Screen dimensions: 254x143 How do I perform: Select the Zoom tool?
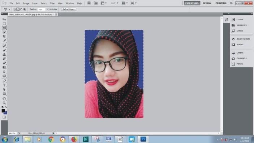[x=4, y=103]
